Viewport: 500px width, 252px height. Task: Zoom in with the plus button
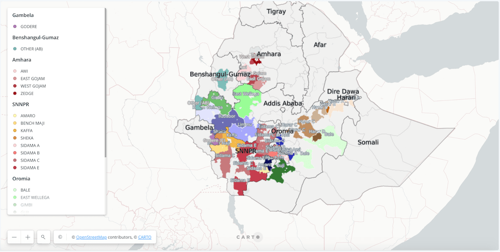click(28, 237)
